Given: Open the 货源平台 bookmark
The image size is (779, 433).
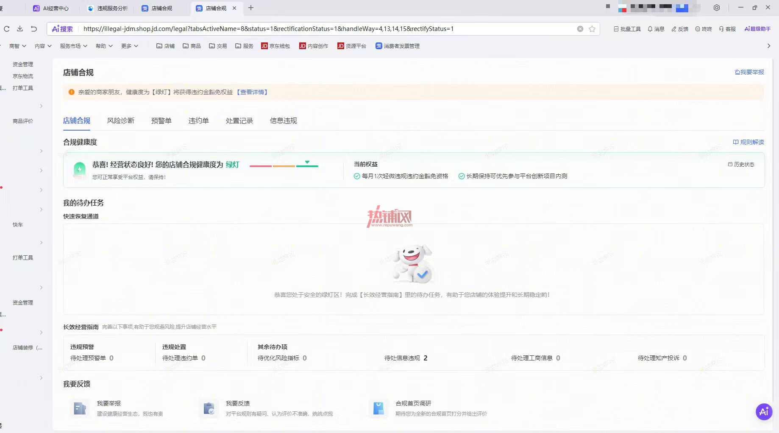Looking at the screenshot, I should (352, 46).
